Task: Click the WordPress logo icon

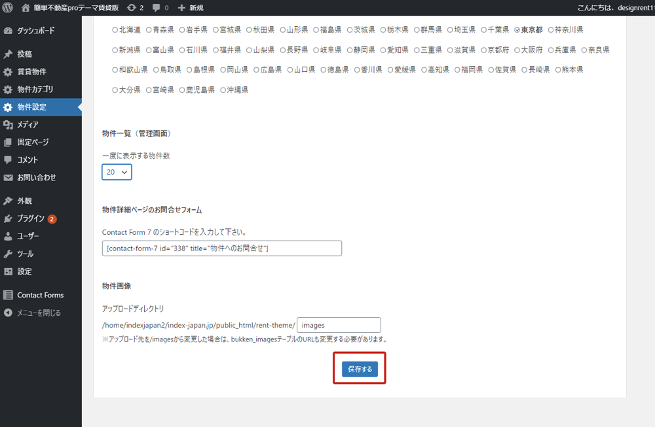Action: point(8,8)
